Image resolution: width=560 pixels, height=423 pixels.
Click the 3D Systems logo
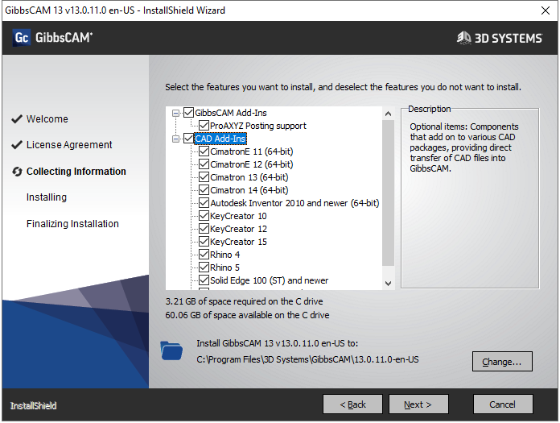(500, 38)
